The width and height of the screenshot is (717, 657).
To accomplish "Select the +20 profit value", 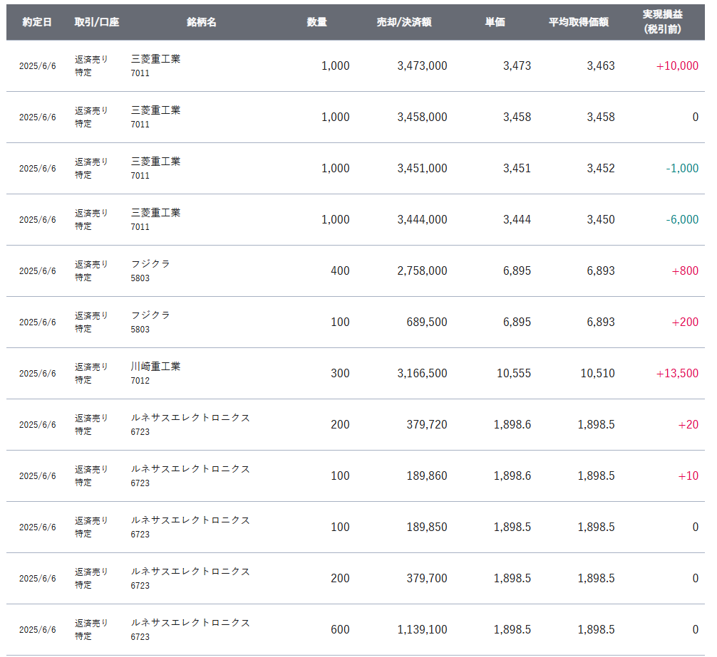I will tap(688, 424).
